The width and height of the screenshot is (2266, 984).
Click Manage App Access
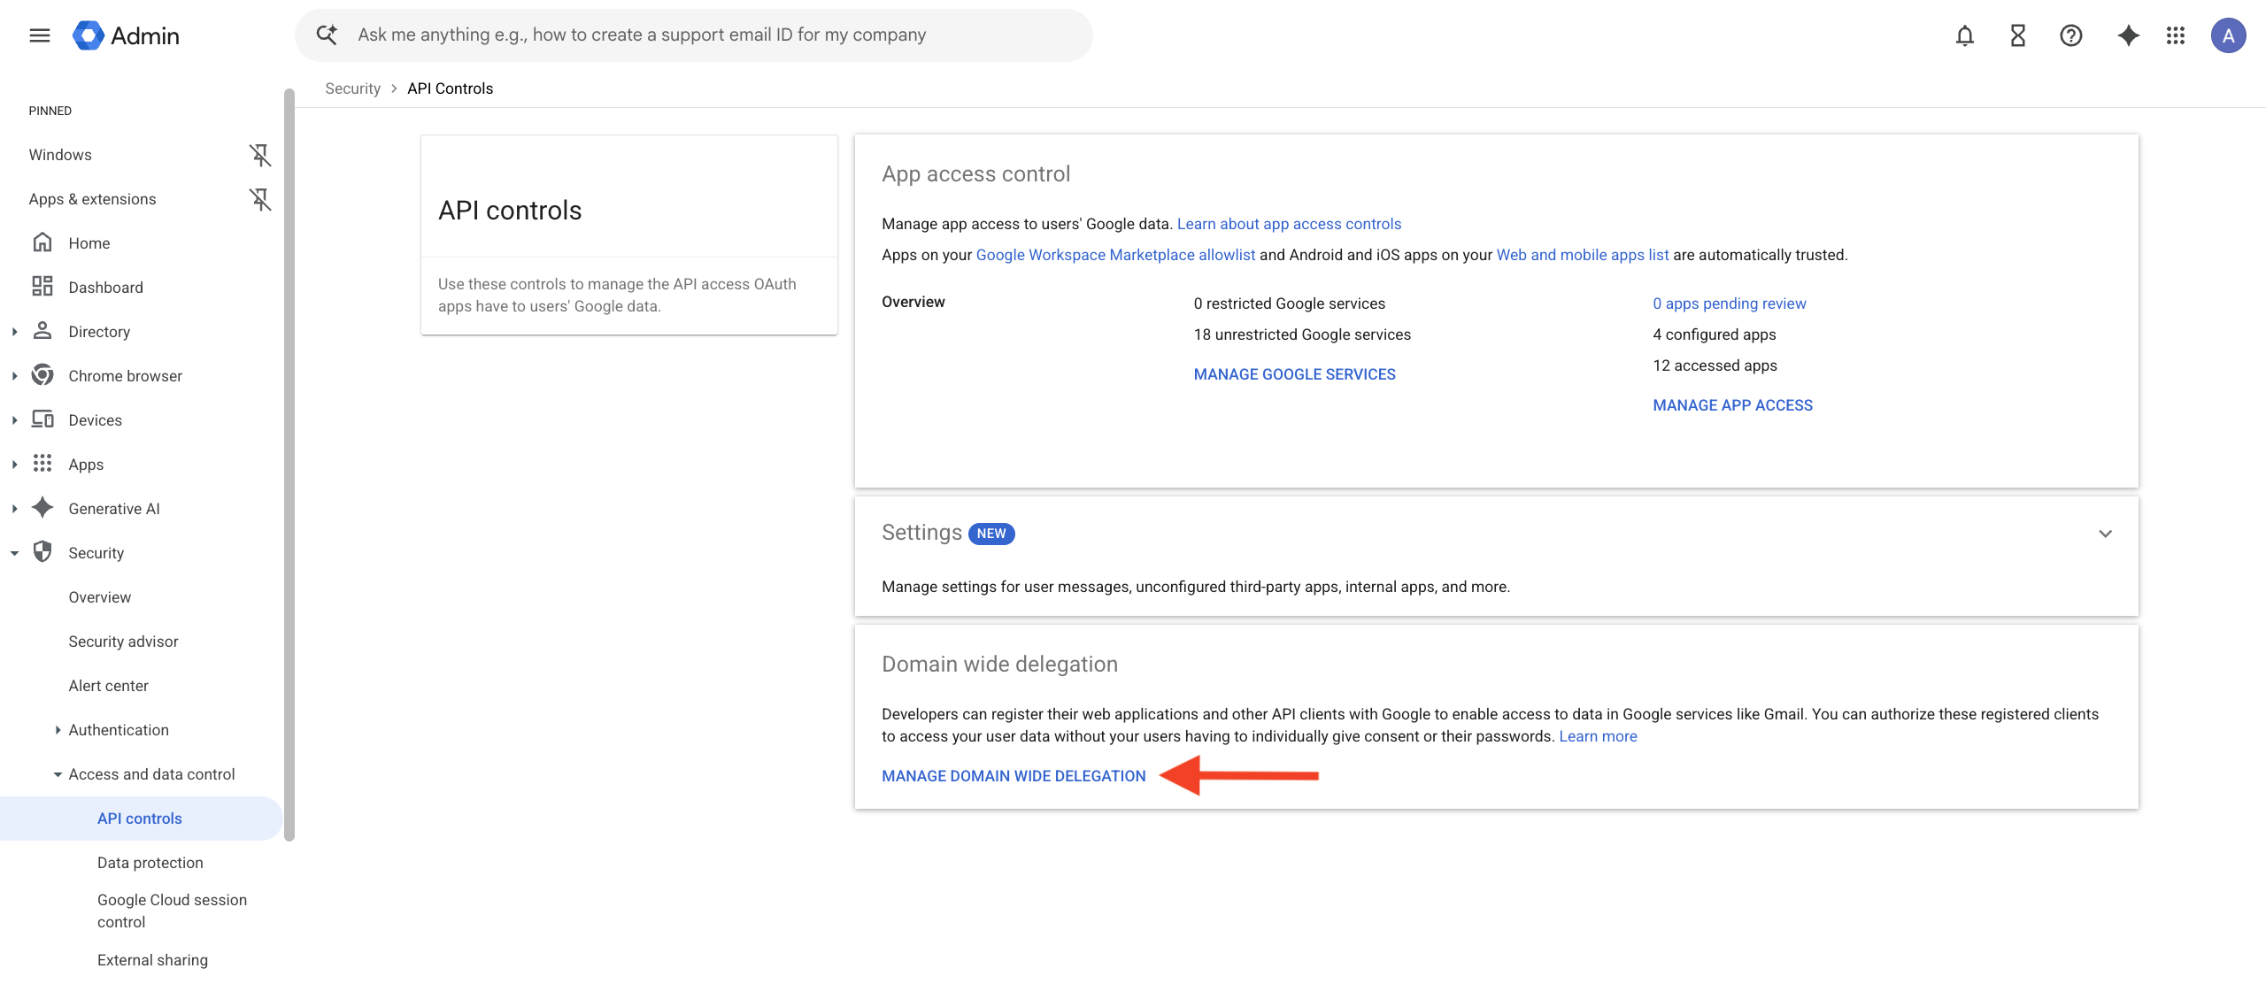point(1732,405)
